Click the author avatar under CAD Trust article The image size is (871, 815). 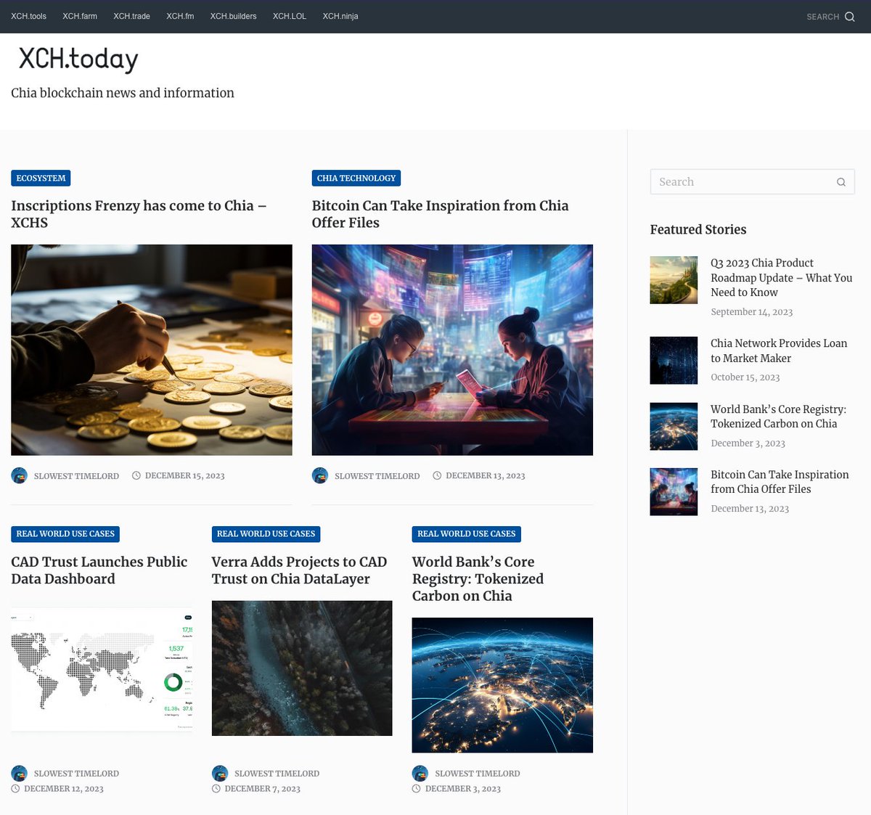click(19, 773)
